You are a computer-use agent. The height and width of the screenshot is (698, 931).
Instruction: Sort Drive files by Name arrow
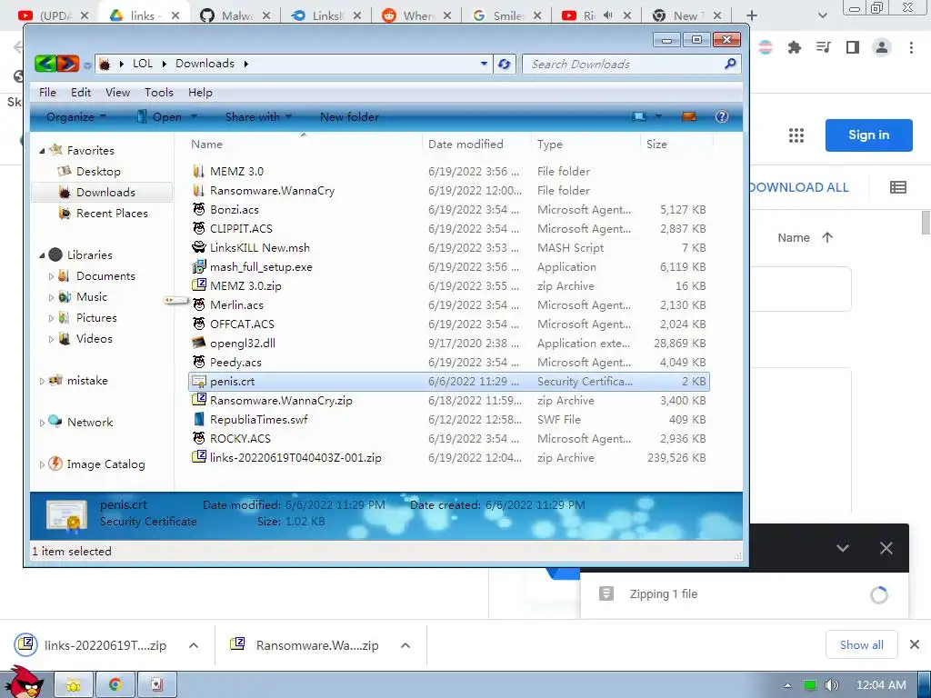[827, 237]
